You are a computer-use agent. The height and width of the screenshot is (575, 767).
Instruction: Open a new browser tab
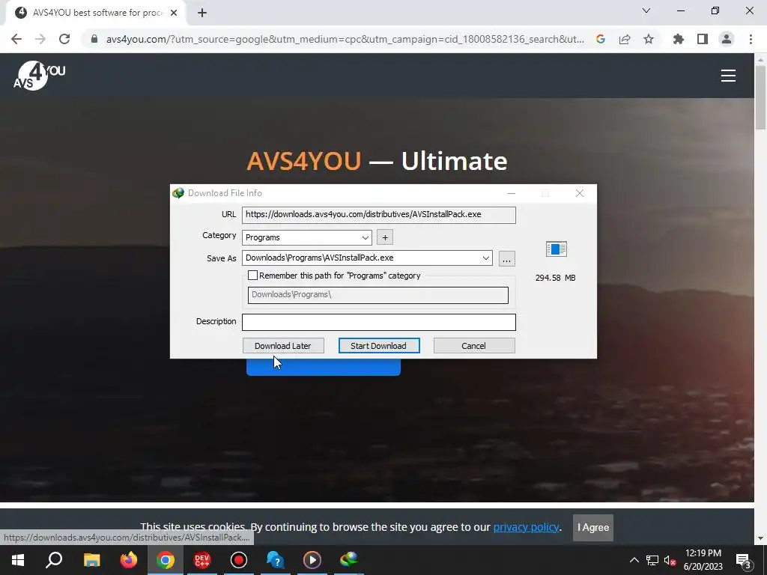[202, 13]
